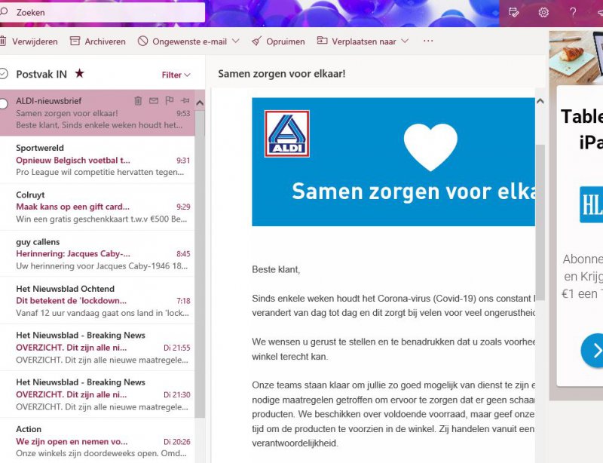The width and height of the screenshot is (603, 463).
Task: Click the Zoeken search field
Action: coord(106,12)
